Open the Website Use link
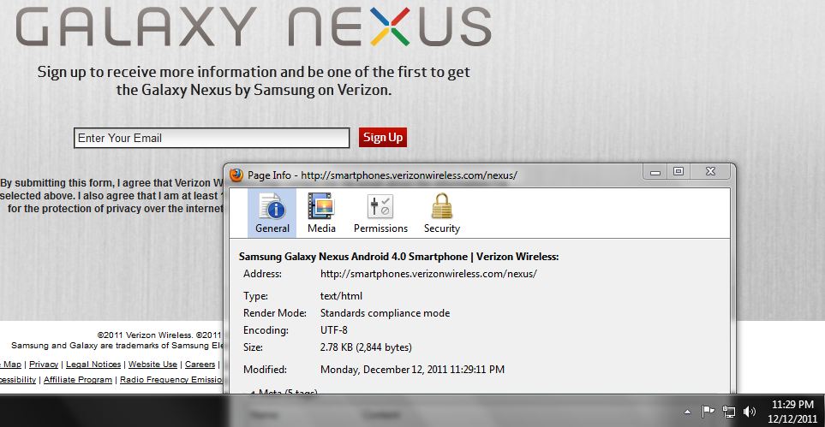 152,364
